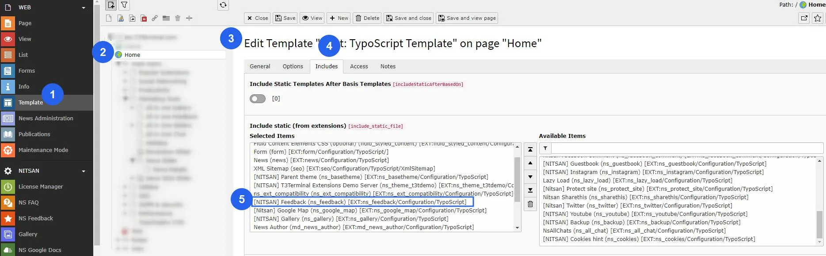Click the Close button
Viewport: 826px width, 256px height.
[x=258, y=18]
